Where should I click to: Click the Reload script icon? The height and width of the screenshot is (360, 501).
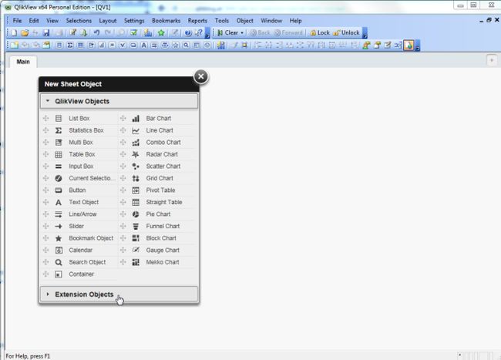[84, 32]
